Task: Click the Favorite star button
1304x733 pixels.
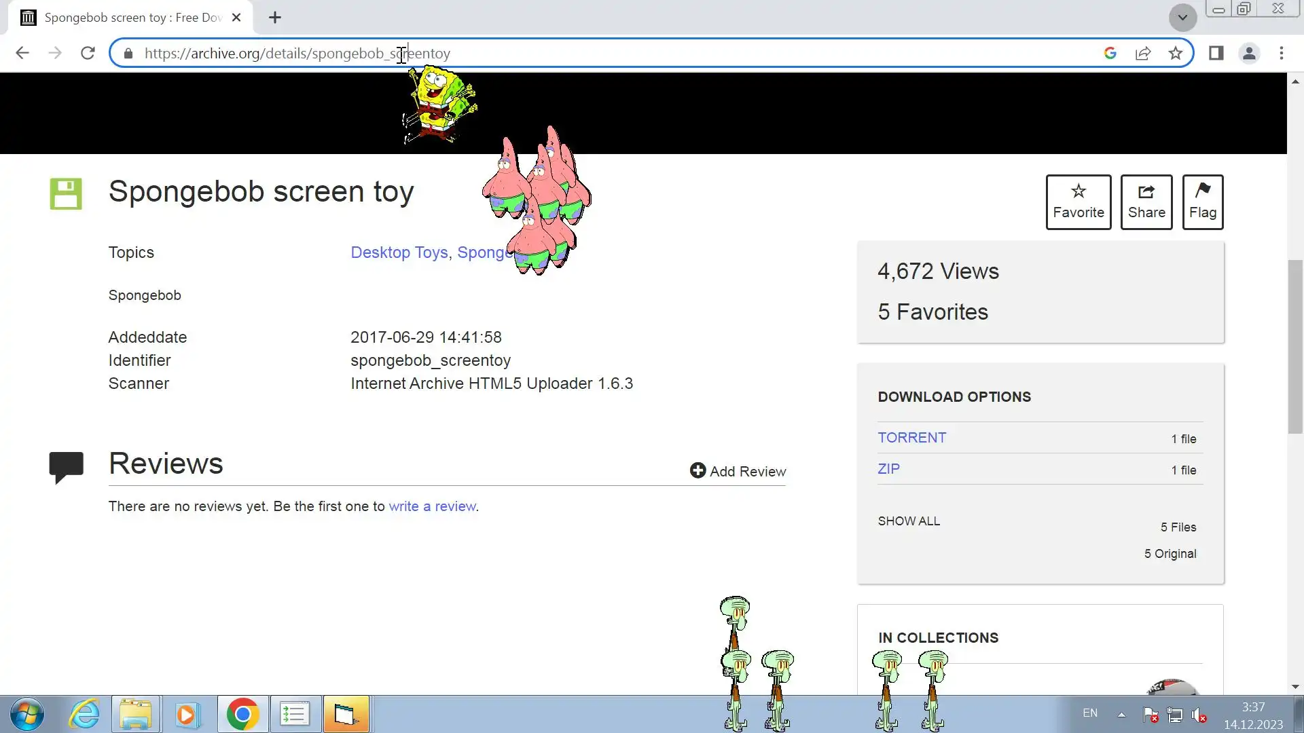Action: coord(1078,202)
